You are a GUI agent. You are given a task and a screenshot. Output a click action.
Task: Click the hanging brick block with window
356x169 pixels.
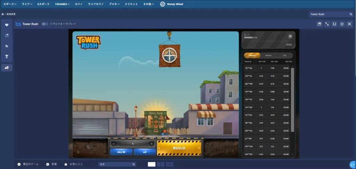point(170,56)
